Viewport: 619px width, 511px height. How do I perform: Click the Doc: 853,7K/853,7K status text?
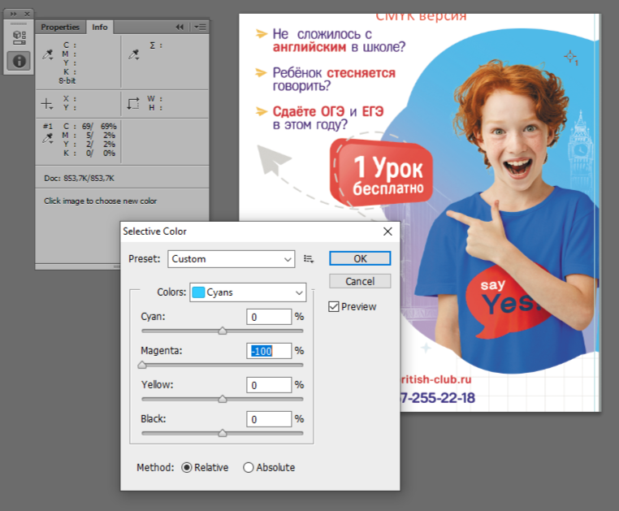tap(79, 178)
